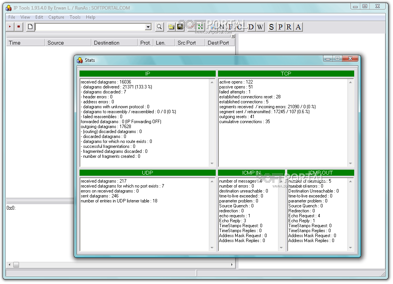Click the Src Port column header

pos(190,43)
